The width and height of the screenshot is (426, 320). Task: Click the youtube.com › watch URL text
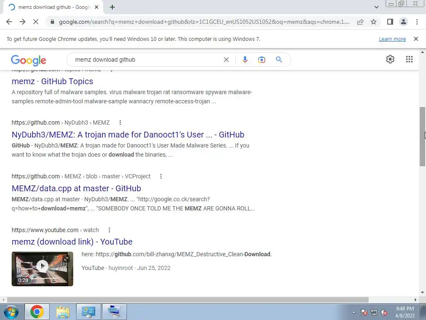coord(55,230)
